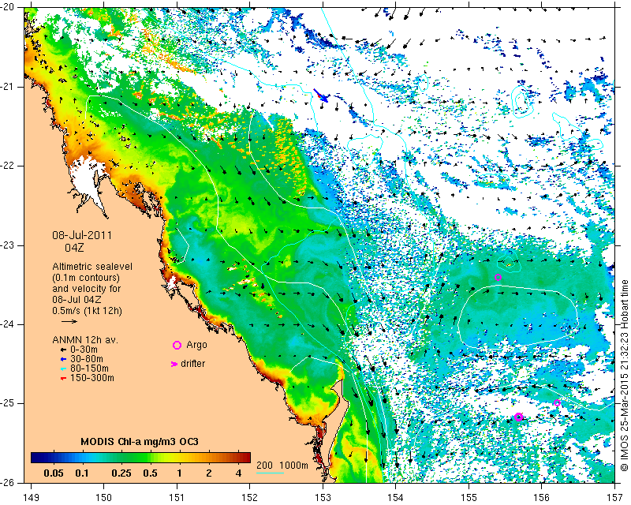
Task: Click the 'MODIS Chl-a mg/m3 OC3' title
Action: [x=140, y=441]
